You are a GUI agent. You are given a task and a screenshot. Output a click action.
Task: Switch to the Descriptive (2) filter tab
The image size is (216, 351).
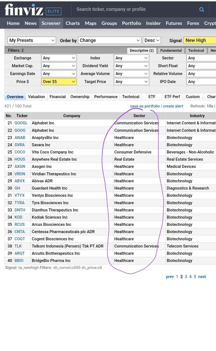point(142,50)
